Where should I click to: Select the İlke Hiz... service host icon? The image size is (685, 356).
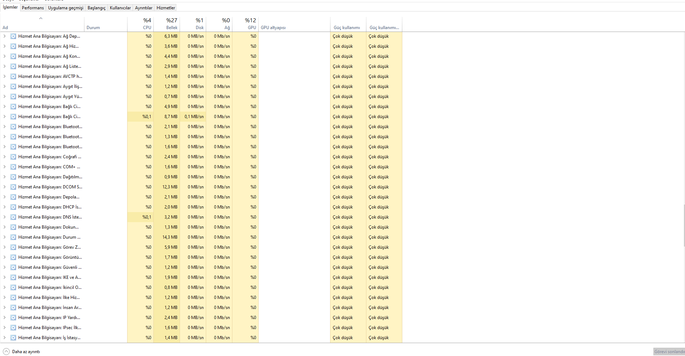(13, 298)
